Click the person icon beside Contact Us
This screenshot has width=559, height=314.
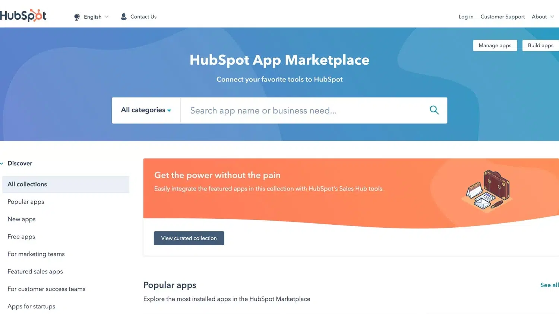tap(123, 16)
